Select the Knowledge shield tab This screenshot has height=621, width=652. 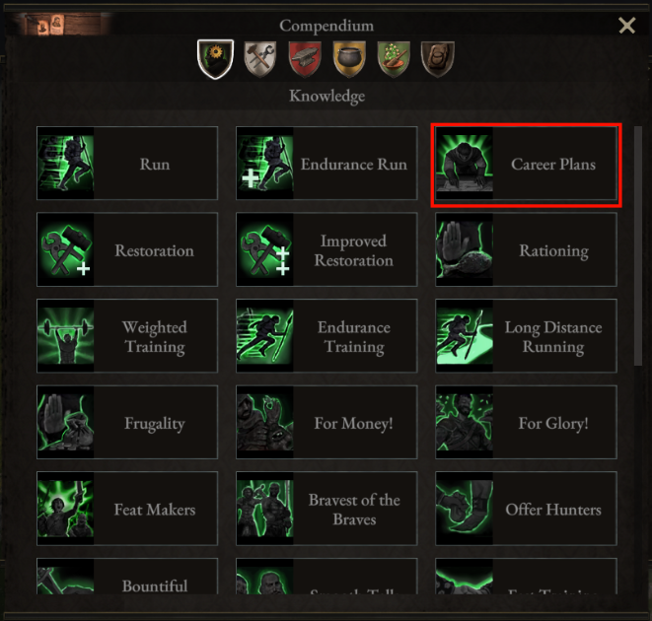tap(215, 59)
